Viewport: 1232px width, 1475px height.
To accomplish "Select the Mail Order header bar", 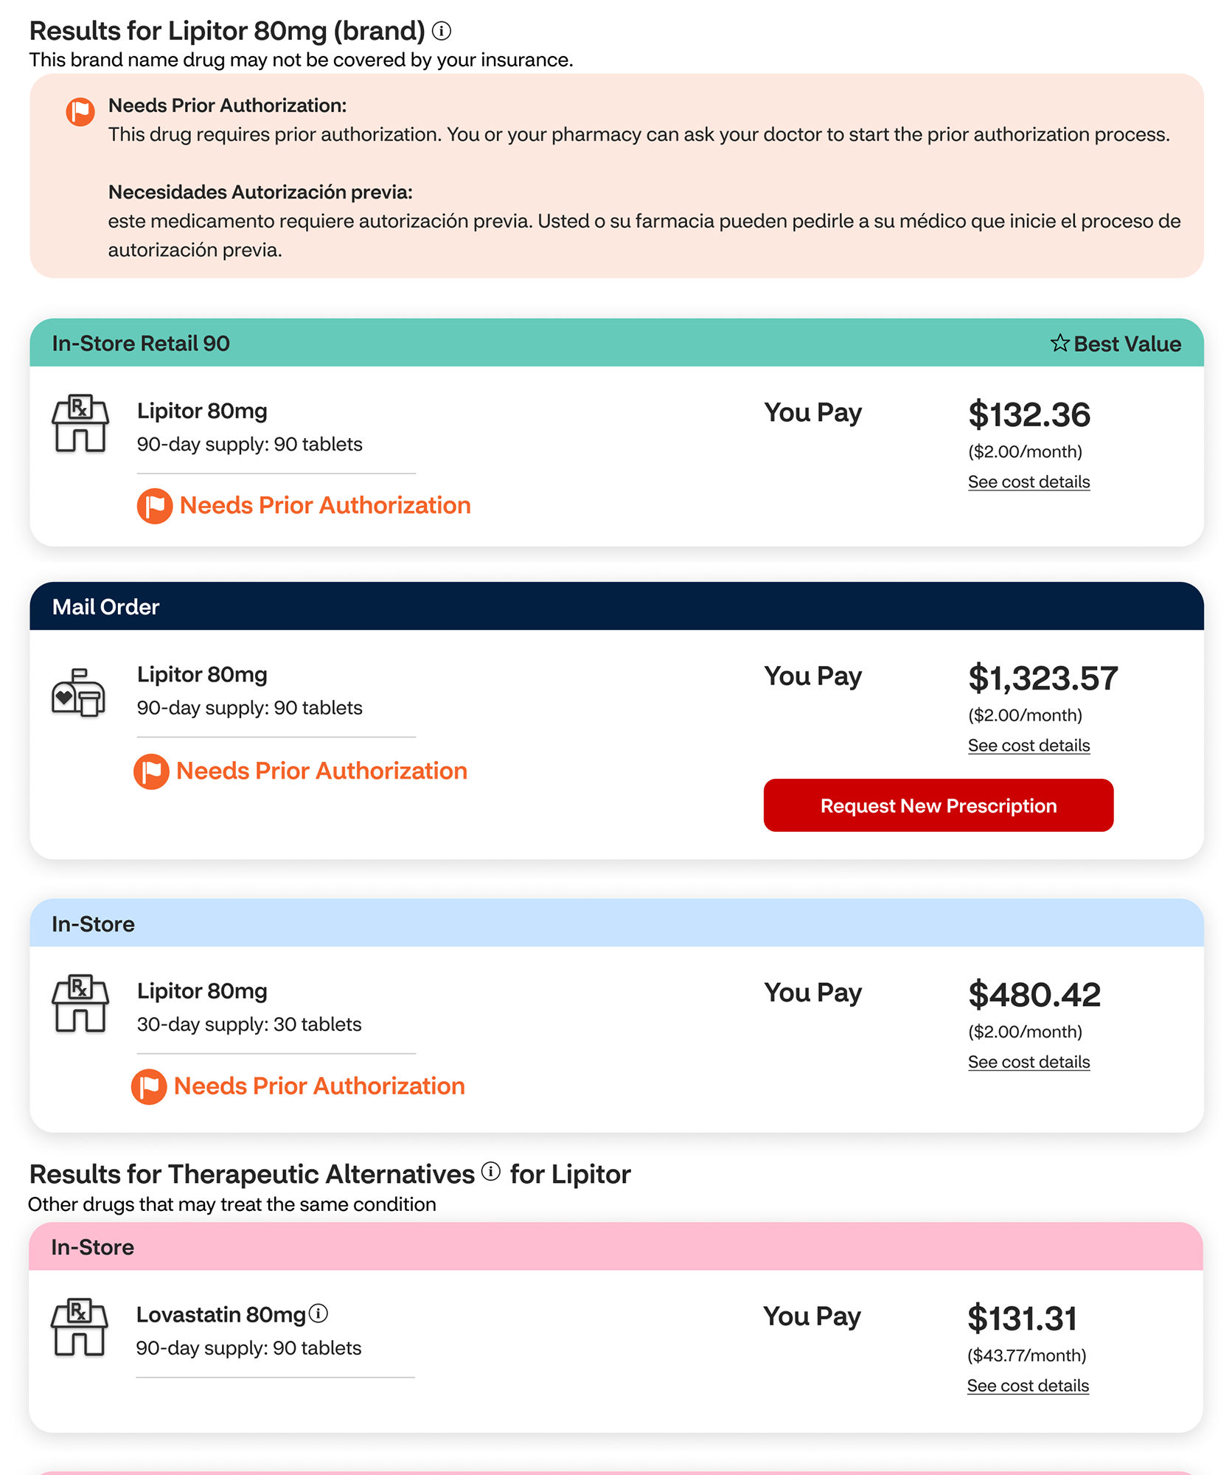I will point(105,607).
